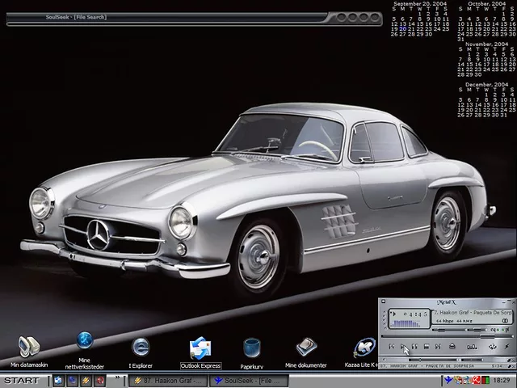Click the multicolored tray icon next to SoulSeek
Viewport: 517px width, 388px height.
458,380
